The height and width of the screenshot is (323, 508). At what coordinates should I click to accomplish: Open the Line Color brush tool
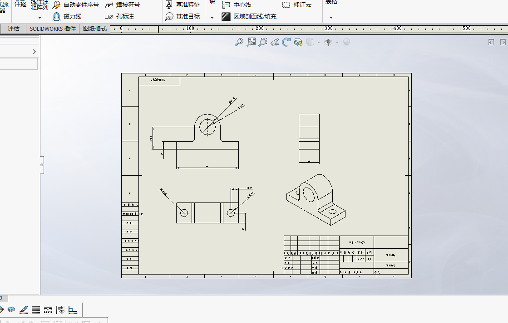coord(24,310)
